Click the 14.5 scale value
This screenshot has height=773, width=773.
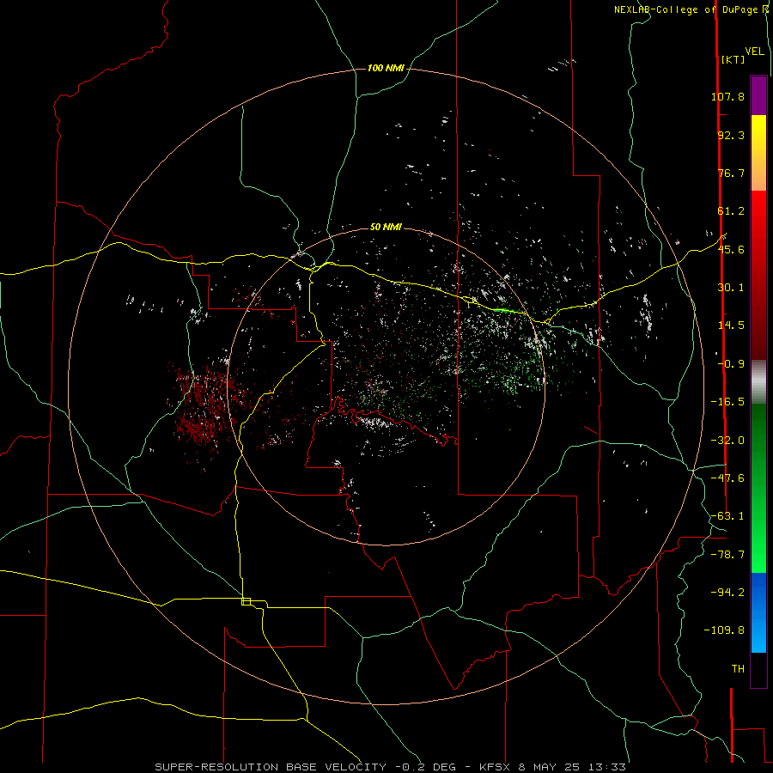point(731,326)
